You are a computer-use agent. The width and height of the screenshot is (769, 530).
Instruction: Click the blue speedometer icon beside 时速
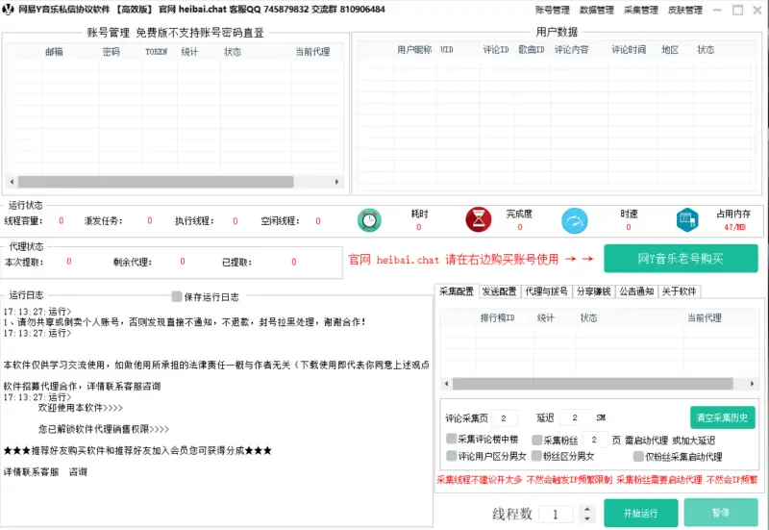coord(575,220)
